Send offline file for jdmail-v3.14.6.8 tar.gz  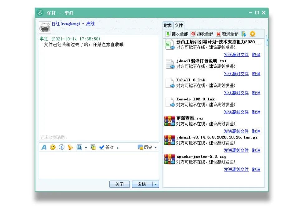236,150
